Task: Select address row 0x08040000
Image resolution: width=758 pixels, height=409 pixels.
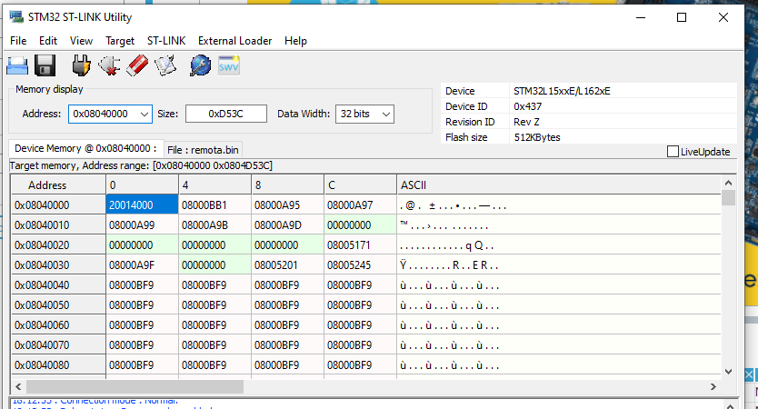Action: pos(58,205)
